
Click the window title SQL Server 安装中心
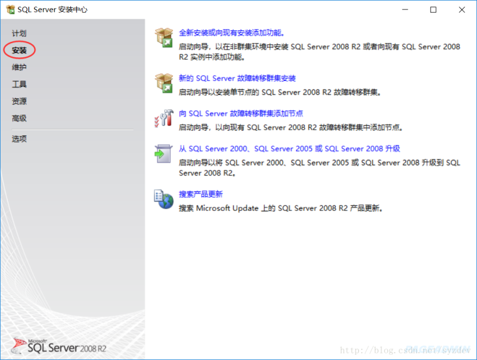[52, 10]
